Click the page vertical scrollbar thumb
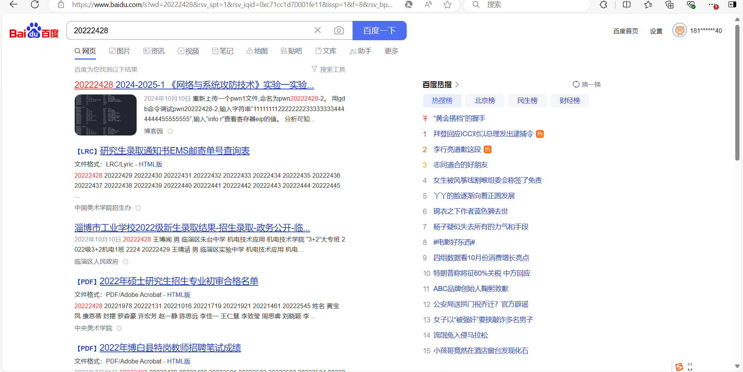743x372 pixels. click(x=737, y=93)
